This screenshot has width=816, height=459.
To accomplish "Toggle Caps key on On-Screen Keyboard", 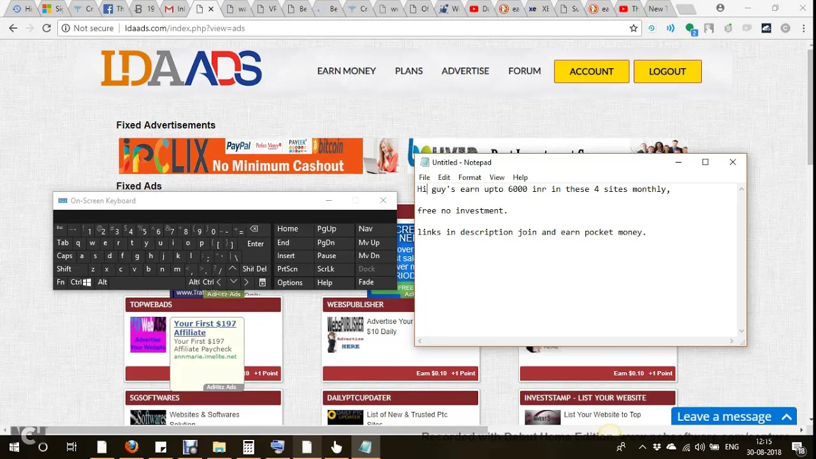I will [65, 256].
